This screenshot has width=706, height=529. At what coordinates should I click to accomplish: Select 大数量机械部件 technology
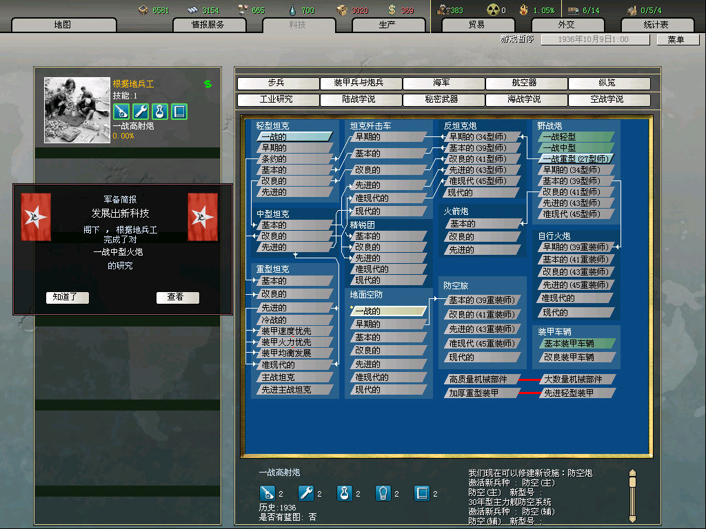577,380
